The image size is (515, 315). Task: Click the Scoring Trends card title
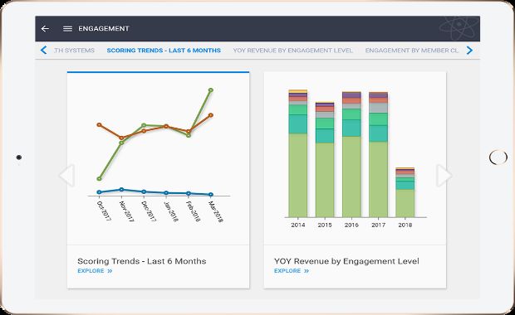click(x=142, y=261)
